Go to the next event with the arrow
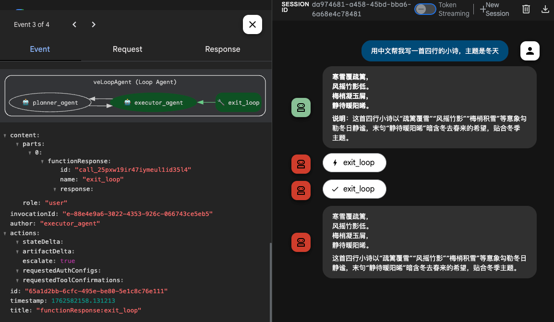 pos(94,24)
